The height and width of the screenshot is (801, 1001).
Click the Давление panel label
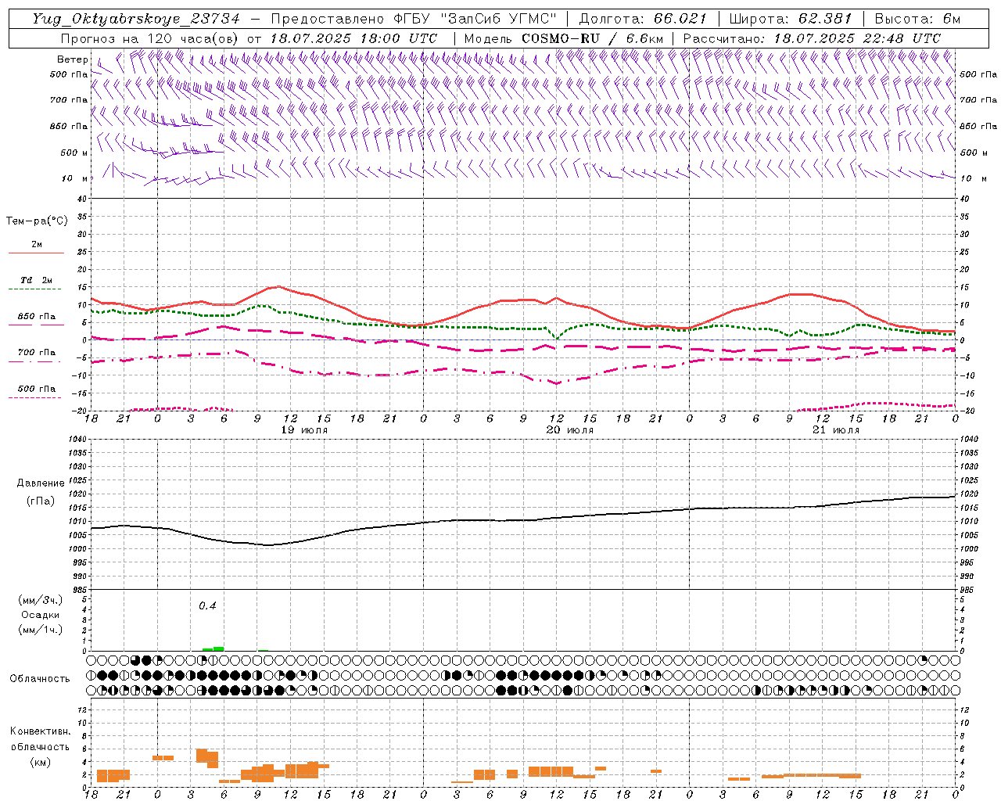pos(41,483)
